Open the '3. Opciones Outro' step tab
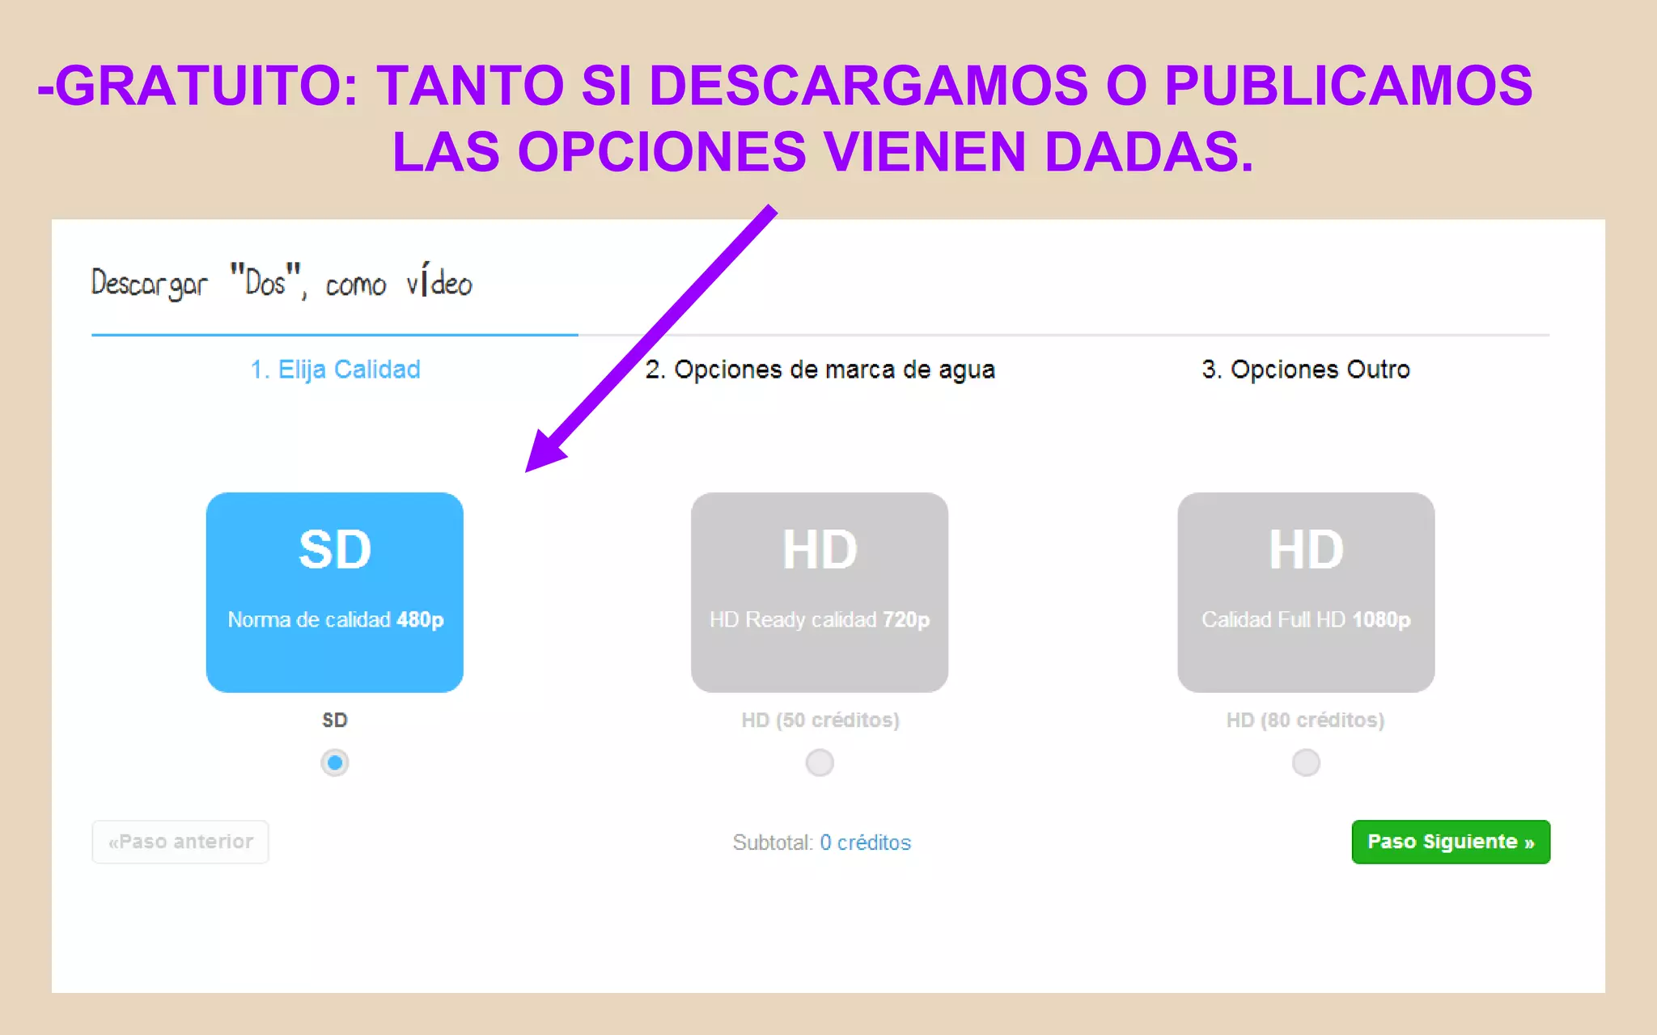The height and width of the screenshot is (1035, 1657). [1306, 370]
